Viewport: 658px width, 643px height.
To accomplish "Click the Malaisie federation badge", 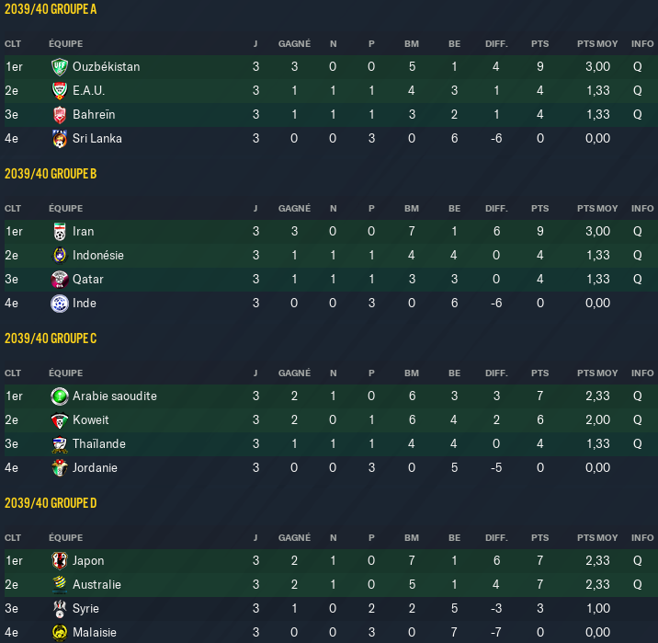I will [x=60, y=633].
